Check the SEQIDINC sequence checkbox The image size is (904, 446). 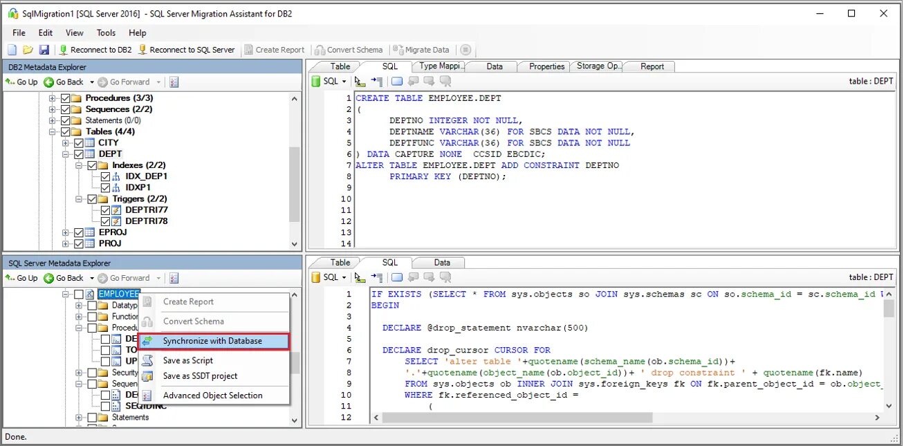[x=105, y=406]
